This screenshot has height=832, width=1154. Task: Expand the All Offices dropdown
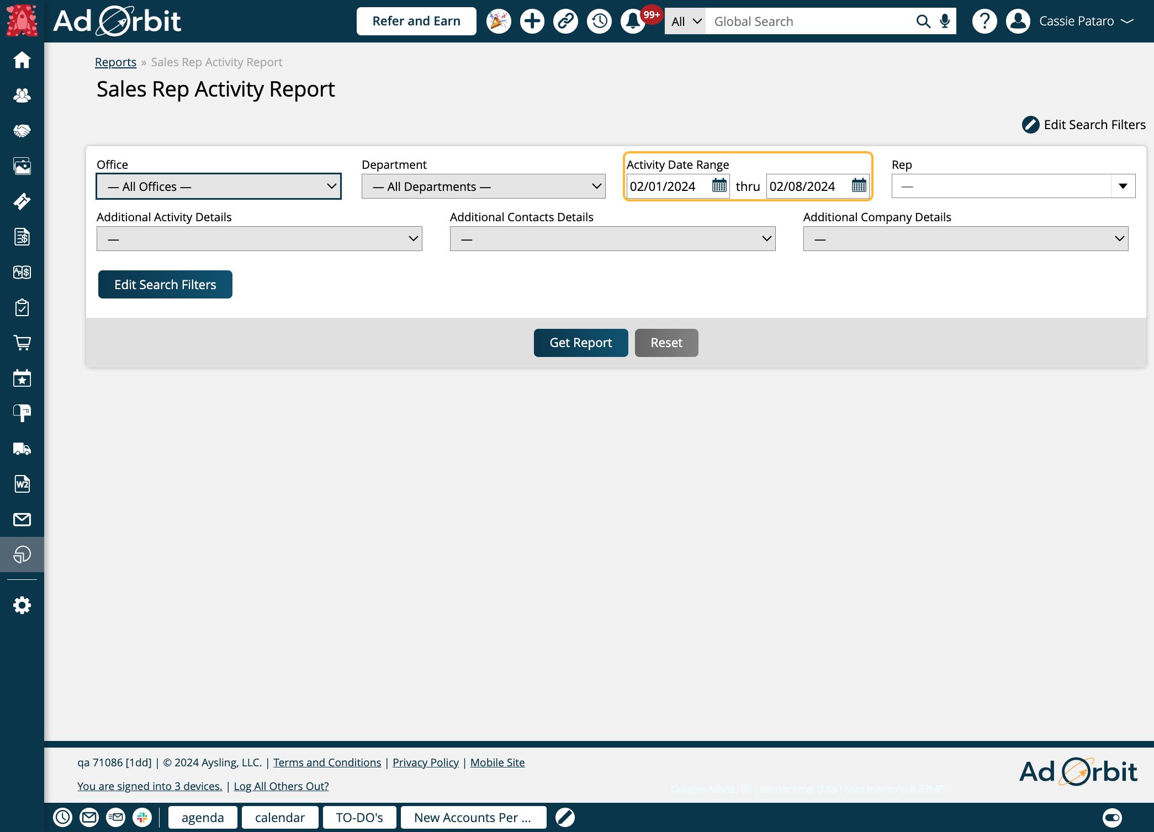tap(219, 186)
